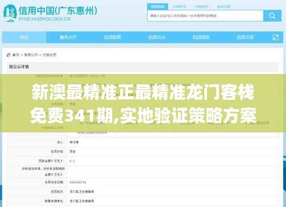Click the magnifier search button

(x=272, y=15)
